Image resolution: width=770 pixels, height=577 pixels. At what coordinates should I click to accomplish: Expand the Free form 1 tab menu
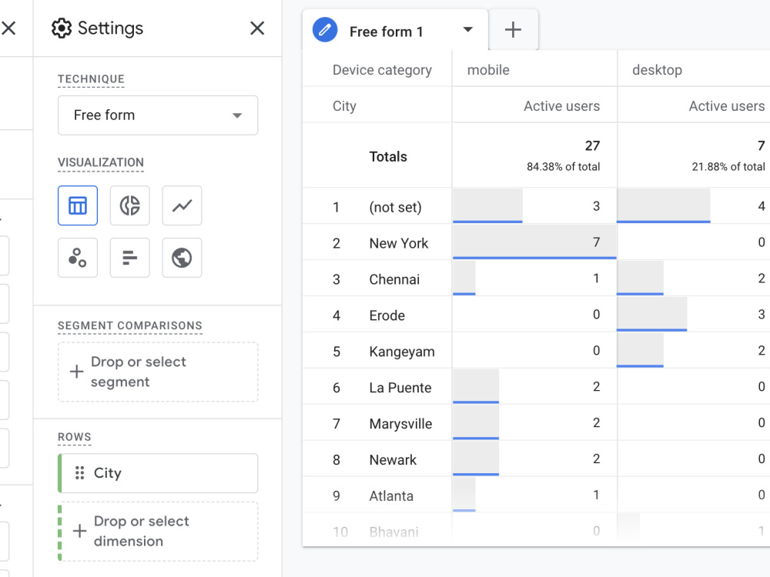468,29
